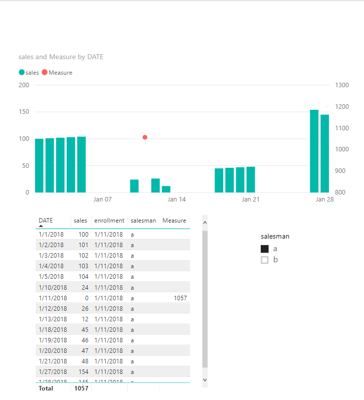This screenshot has width=364, height=400.
Task: Click the 1/12/2018 date cell
Action: [x=53, y=308]
